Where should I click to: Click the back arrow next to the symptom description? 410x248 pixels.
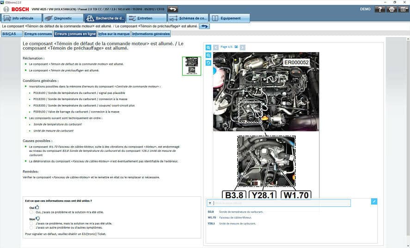pos(204,26)
